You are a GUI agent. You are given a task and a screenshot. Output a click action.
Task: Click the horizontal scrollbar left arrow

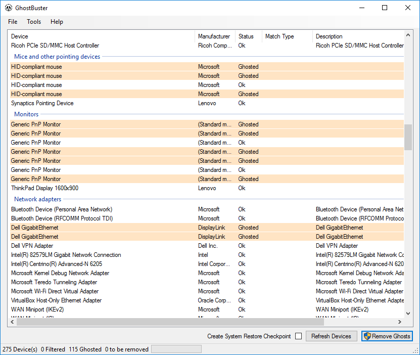coord(12,322)
